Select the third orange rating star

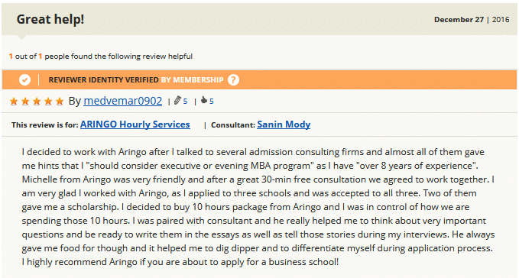click(37, 101)
